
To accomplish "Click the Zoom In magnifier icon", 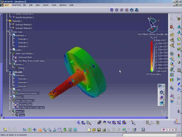I will click(45, 130).
